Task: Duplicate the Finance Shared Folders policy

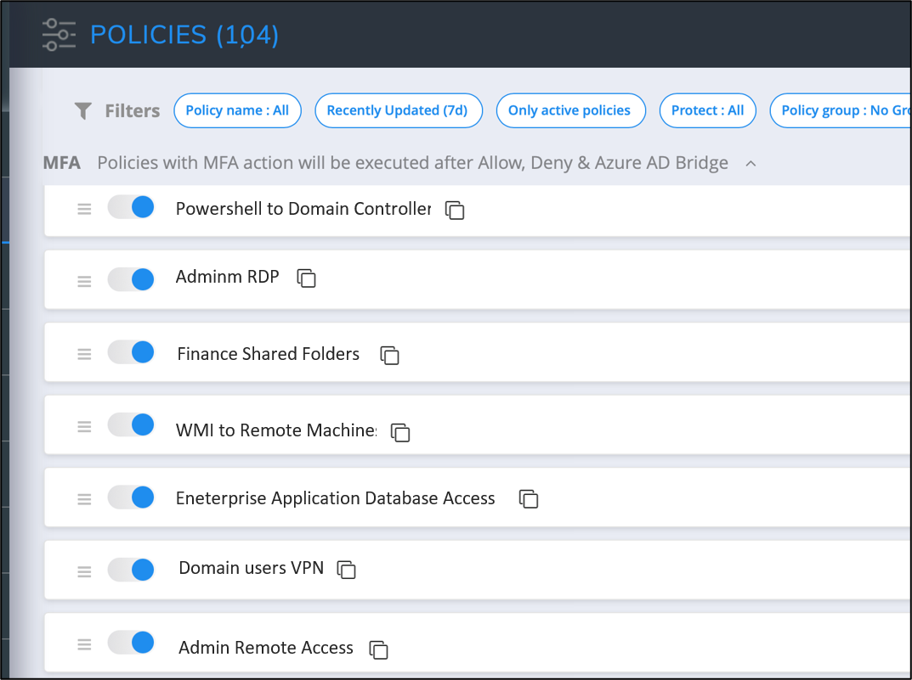Action: click(x=389, y=356)
